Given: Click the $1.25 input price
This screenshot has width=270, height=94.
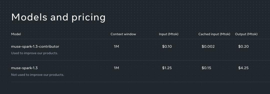Looking at the screenshot, I should 167,68.
